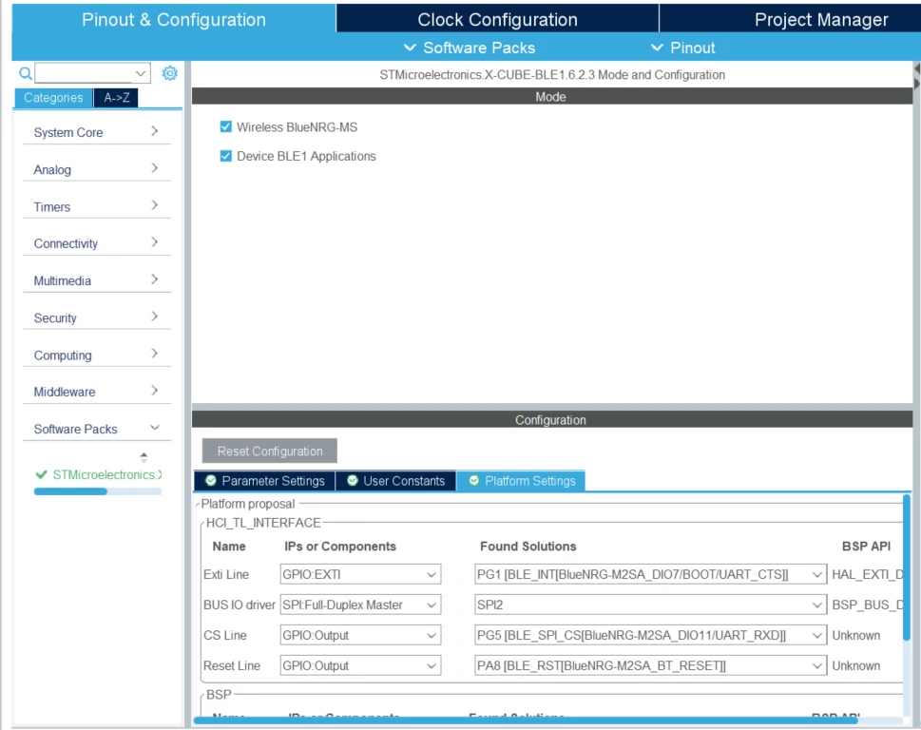
Task: Open the gear settings icon
Action: [x=170, y=73]
